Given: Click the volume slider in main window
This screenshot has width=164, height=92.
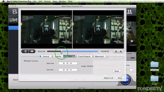Looking at the screenshot, I should (130, 58).
